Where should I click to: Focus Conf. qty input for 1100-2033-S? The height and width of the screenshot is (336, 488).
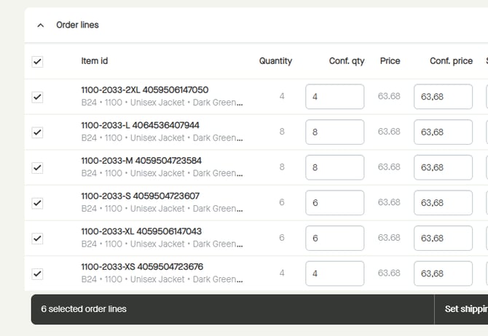[x=334, y=203]
